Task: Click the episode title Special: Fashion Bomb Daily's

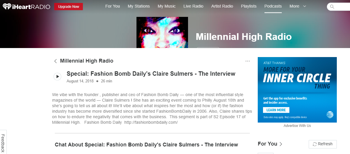Action: pos(151,74)
